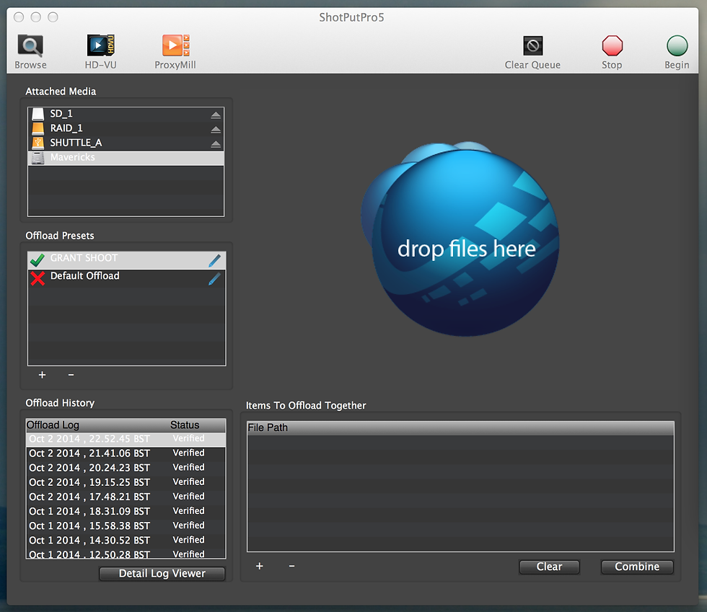Click the File Path column header
This screenshot has width=707, height=612.
460,427
